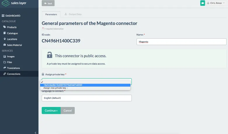This screenshot has width=228, height=134.
Task: Click the Images picture icon
Action: 5,56
